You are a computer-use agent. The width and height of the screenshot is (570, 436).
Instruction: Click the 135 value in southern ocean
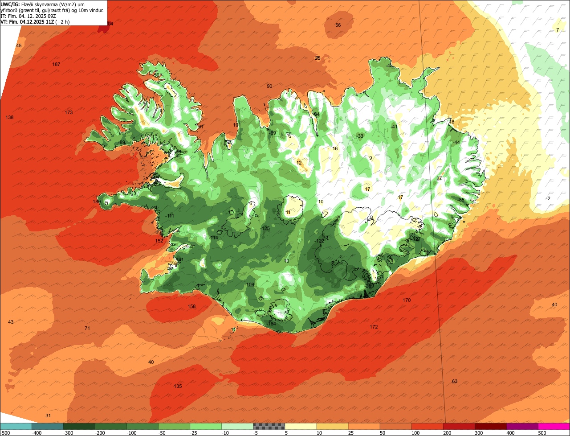(x=178, y=386)
